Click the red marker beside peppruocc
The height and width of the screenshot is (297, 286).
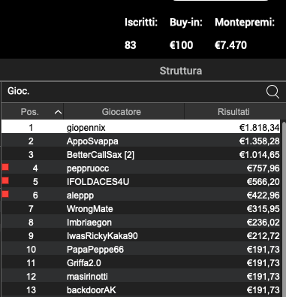pyautogui.click(x=5, y=167)
